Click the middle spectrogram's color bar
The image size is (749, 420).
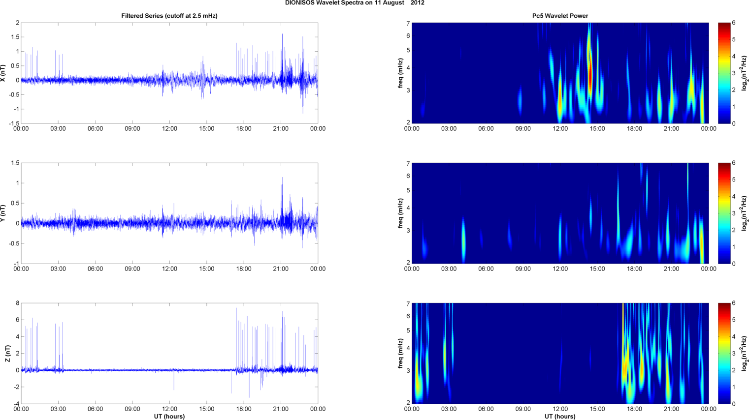point(724,213)
